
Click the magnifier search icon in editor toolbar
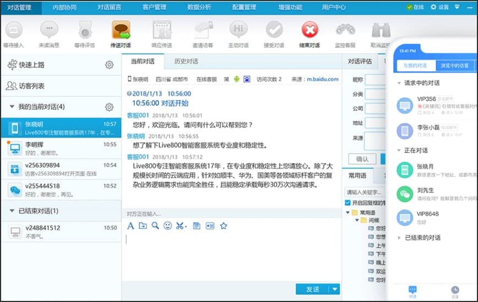(155, 226)
